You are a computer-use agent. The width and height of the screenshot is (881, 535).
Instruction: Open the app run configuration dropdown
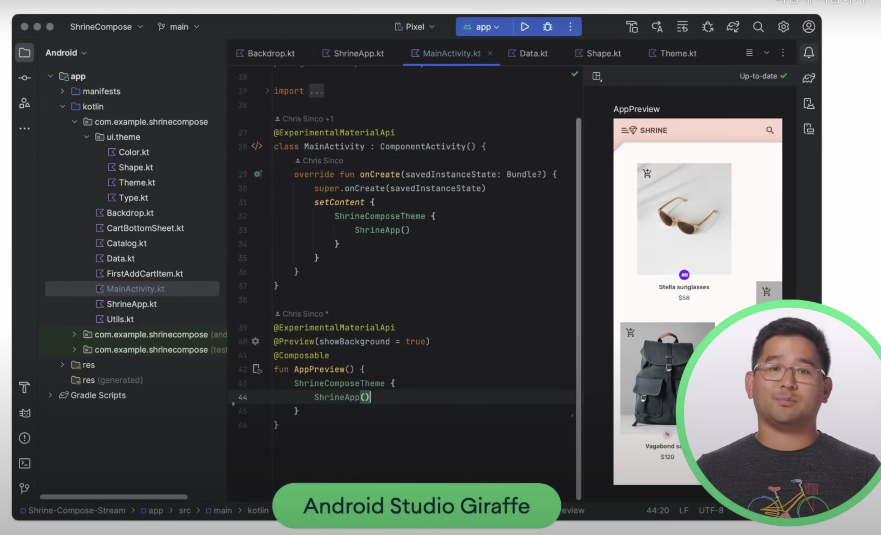pos(482,27)
